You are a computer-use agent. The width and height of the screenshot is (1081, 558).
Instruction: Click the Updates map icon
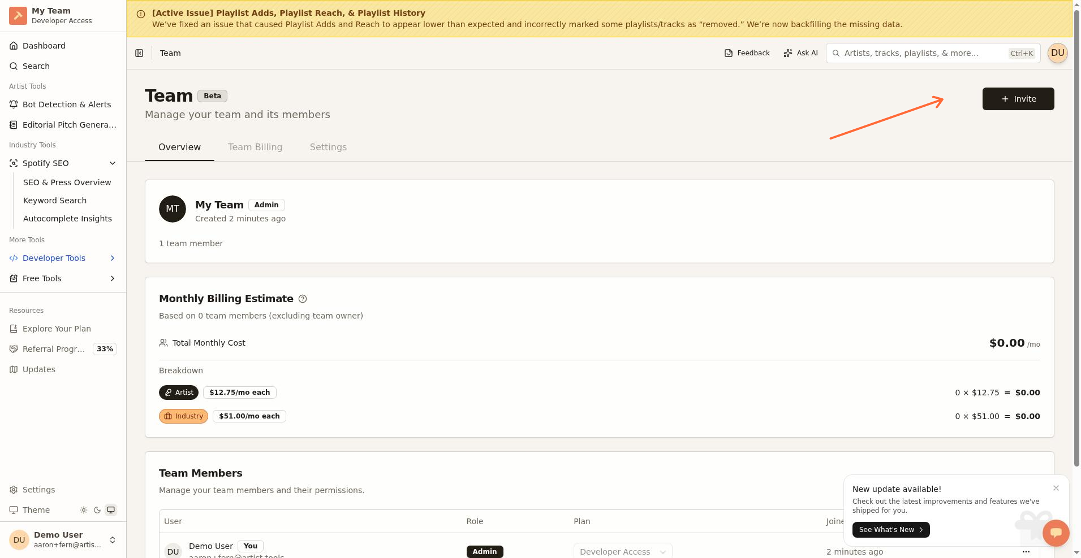pyautogui.click(x=14, y=369)
